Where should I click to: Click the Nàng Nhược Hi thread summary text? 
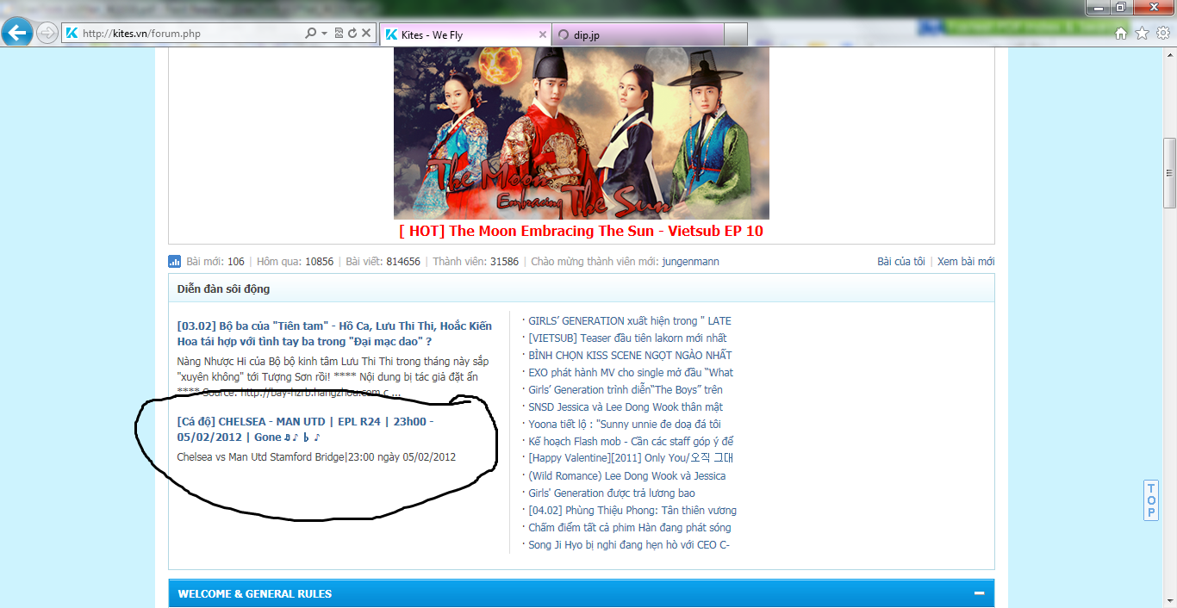click(333, 376)
